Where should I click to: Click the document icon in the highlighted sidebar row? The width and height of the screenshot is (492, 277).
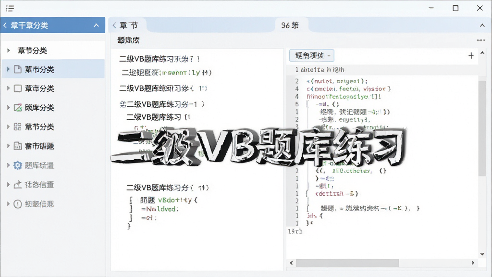(18, 69)
